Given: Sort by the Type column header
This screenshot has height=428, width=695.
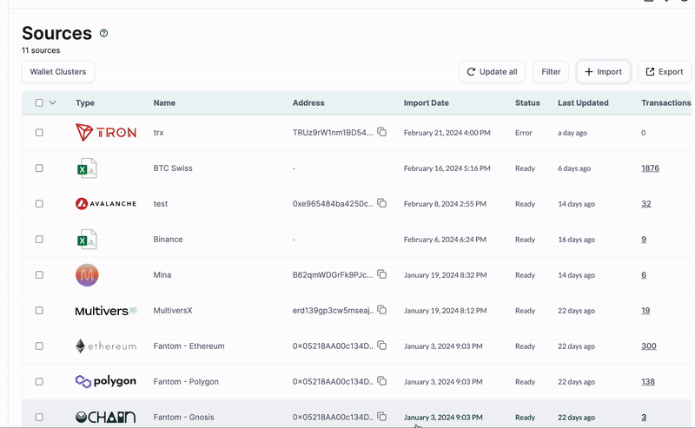Looking at the screenshot, I should 85,102.
